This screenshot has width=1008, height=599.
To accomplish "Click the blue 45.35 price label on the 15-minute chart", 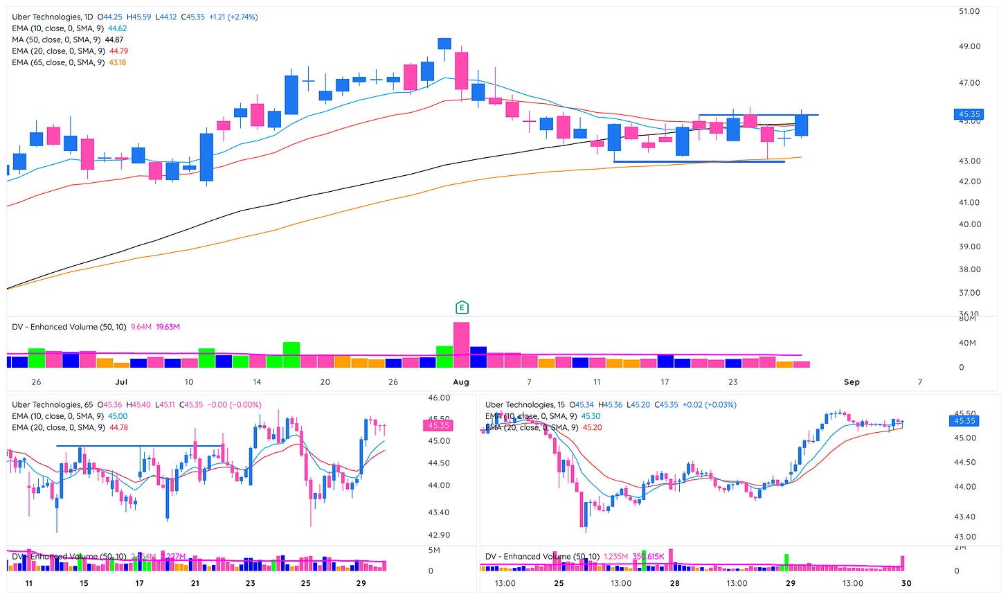I will [964, 420].
